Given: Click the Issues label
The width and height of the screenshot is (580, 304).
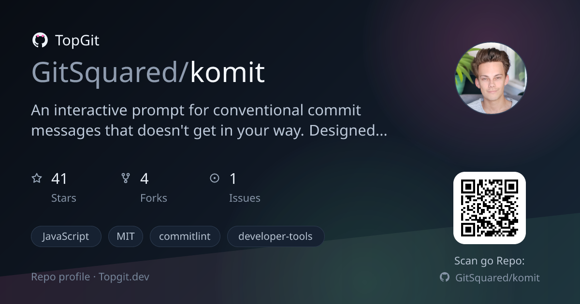Looking at the screenshot, I should click(x=245, y=198).
